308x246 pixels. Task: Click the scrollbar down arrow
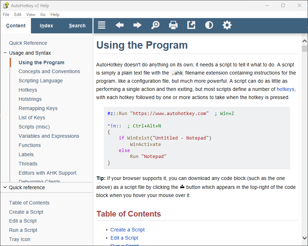coord(304,238)
